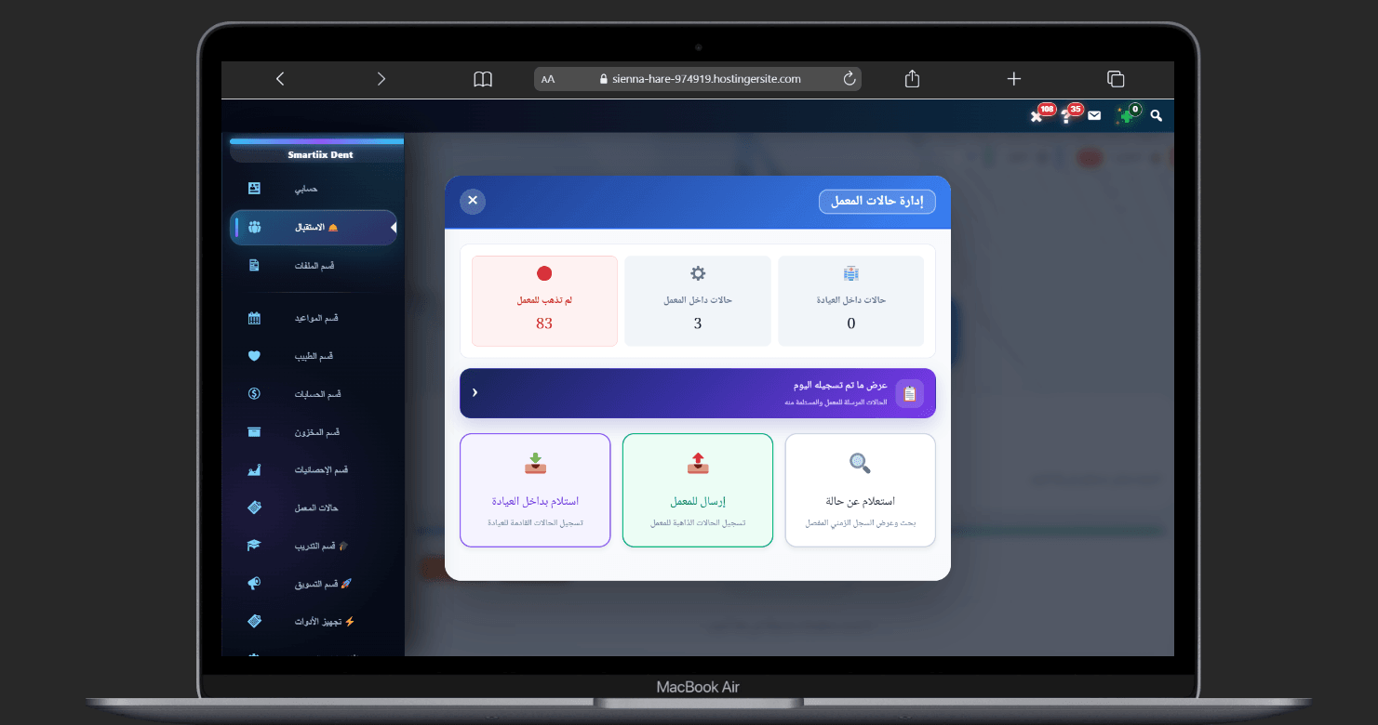Open قسم التدريب training section
Screen dimensions: 1378x725
pos(314,546)
